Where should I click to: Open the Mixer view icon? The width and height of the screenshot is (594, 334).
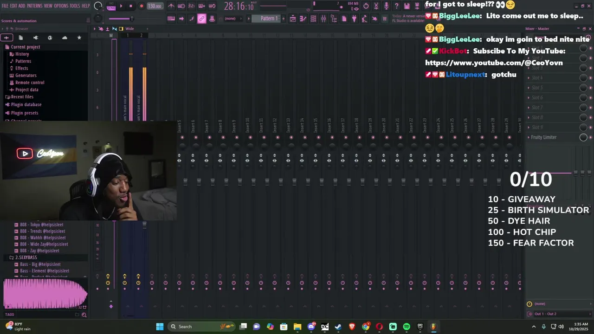323,19
